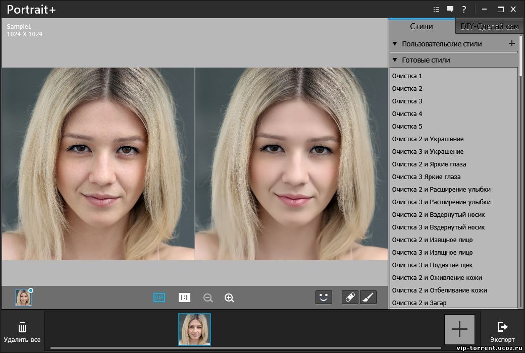
Task: Click the zoom in magnifier icon
Action: click(x=229, y=298)
